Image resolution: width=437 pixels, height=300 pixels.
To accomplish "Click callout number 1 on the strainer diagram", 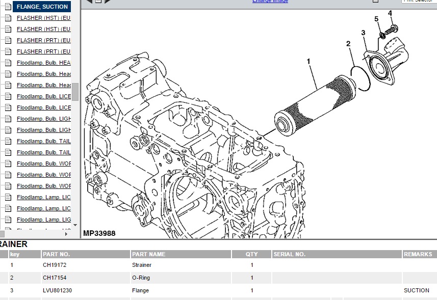I will 309,61.
